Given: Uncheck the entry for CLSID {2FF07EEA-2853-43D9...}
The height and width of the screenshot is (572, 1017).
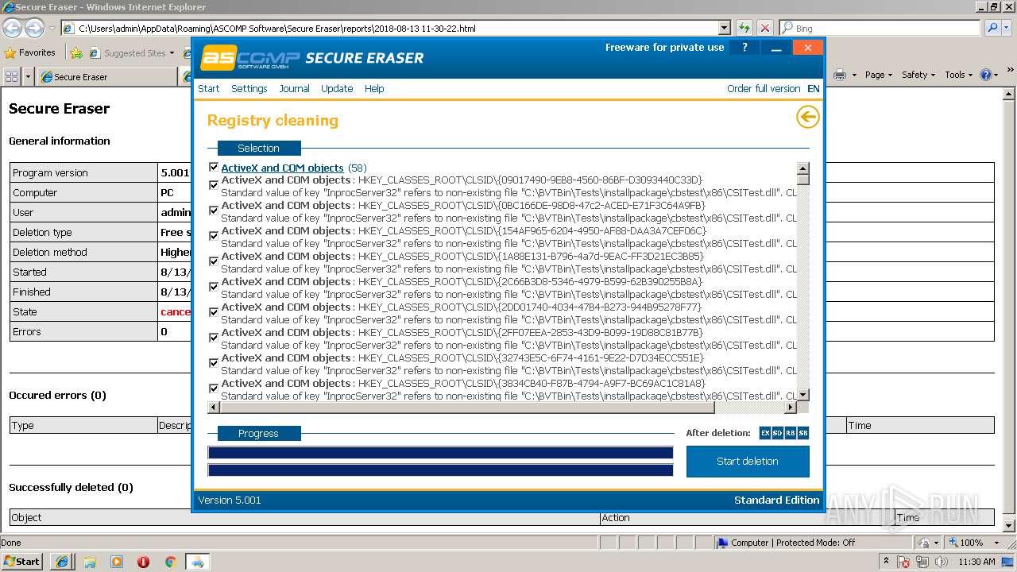Looking at the screenshot, I should (x=214, y=338).
